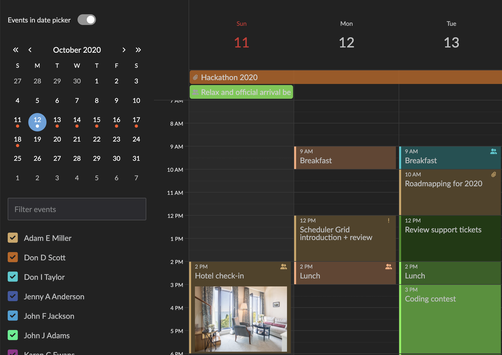Advance to November using the next month arrow
The image size is (502, 355).
124,50
